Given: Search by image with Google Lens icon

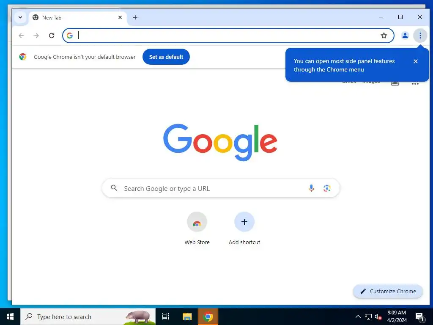Looking at the screenshot, I should [x=327, y=188].
